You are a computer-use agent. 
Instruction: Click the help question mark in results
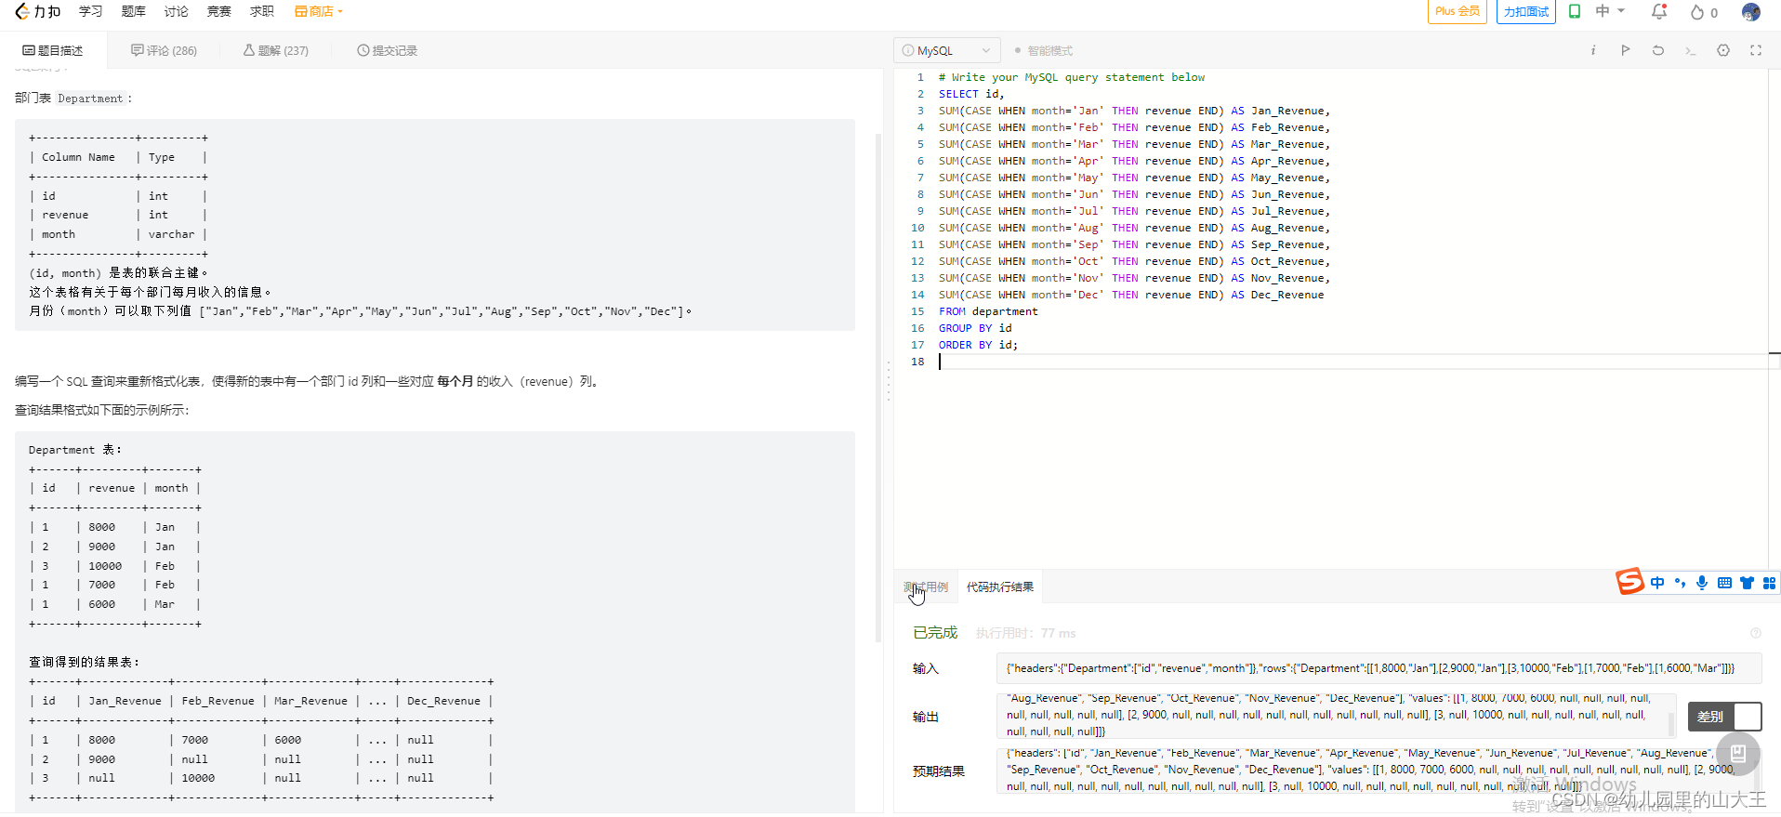(1756, 633)
